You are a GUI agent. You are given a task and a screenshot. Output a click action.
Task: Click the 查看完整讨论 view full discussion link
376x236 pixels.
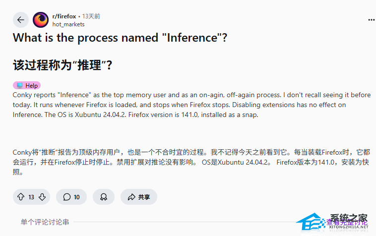tap(347, 223)
